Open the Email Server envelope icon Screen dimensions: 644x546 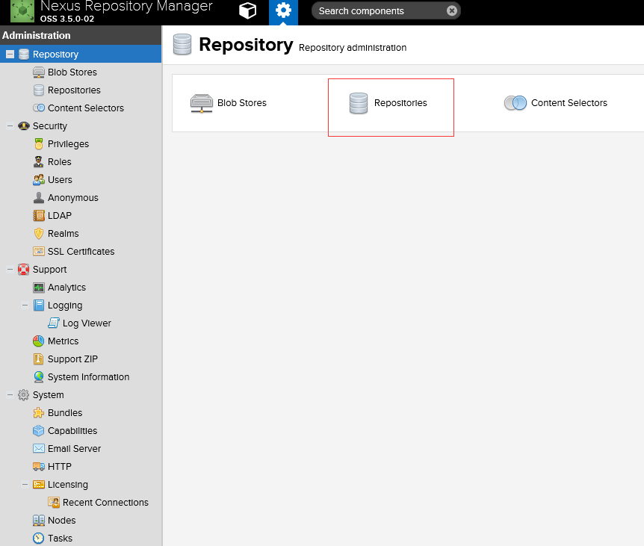(39, 448)
